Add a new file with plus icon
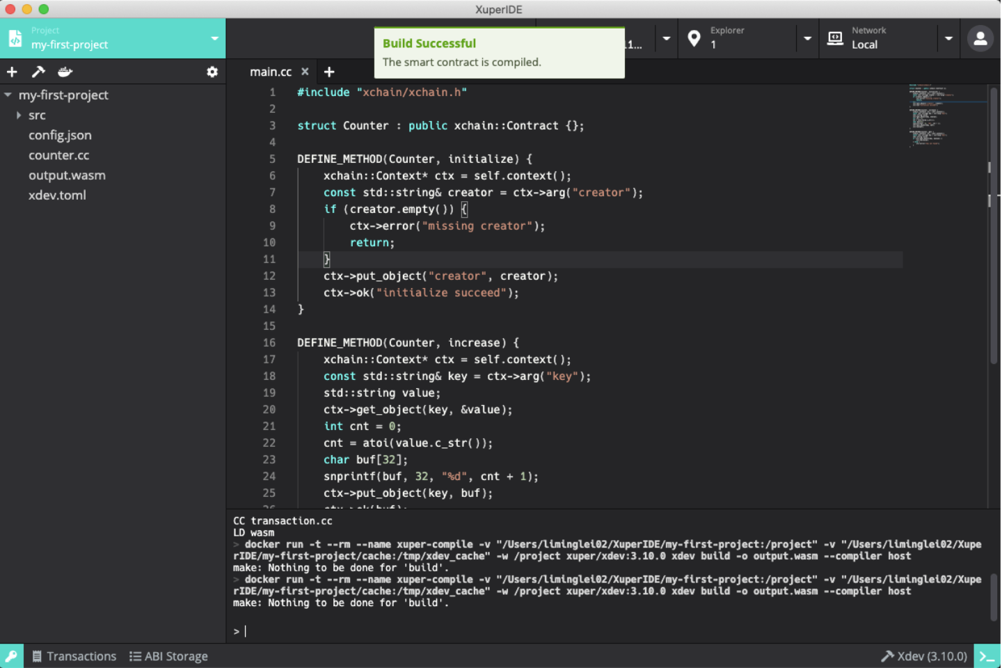This screenshot has width=1002, height=668. pos(12,72)
